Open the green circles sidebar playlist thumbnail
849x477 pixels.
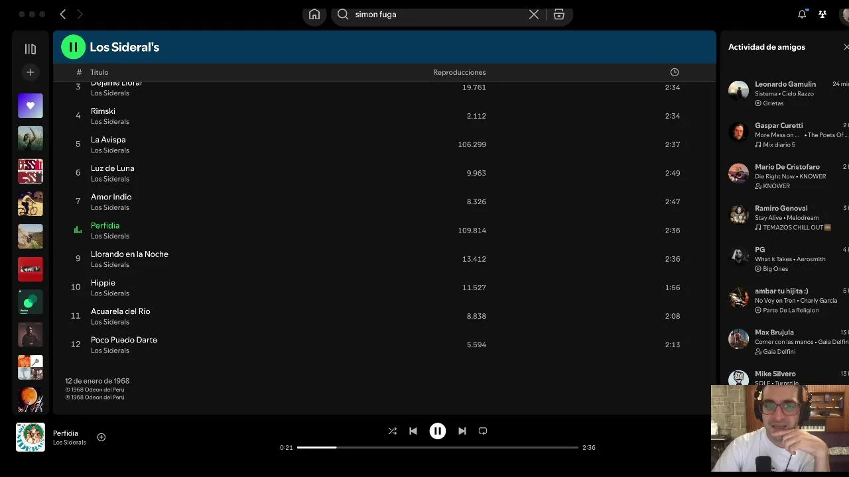[30, 302]
